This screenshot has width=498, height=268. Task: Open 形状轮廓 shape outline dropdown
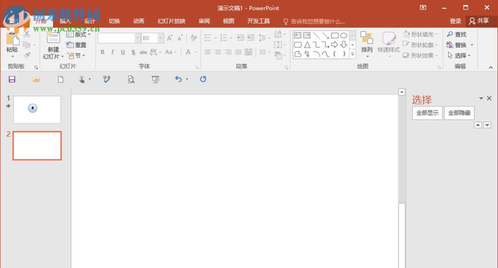pos(420,45)
